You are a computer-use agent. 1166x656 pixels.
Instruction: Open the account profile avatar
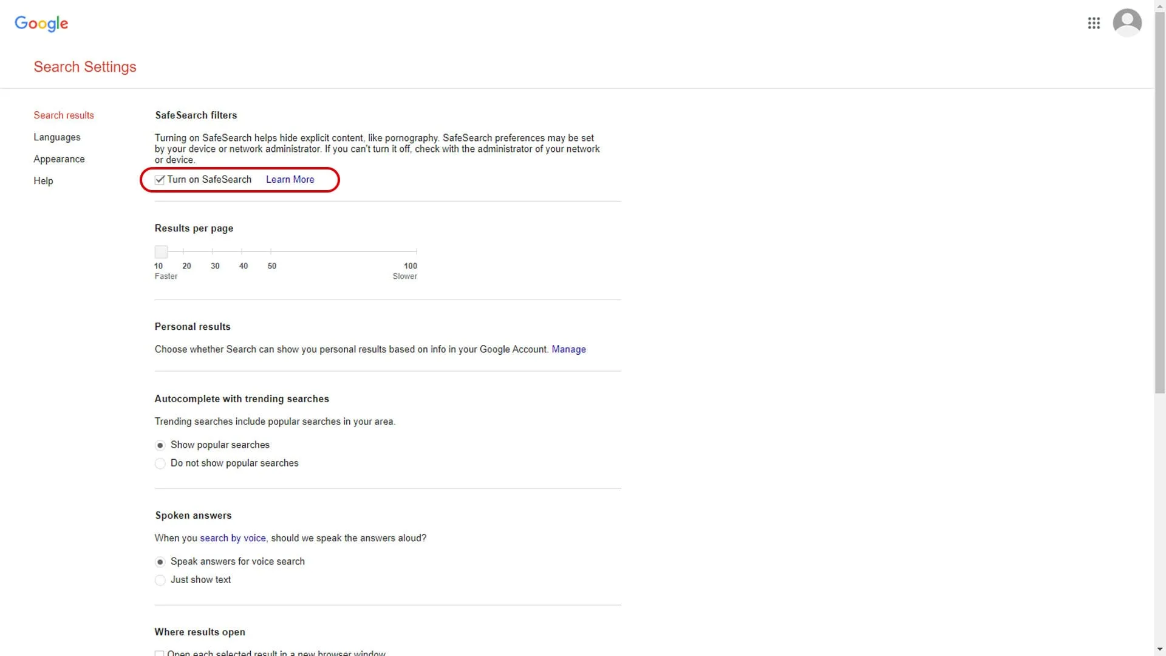[x=1127, y=22]
